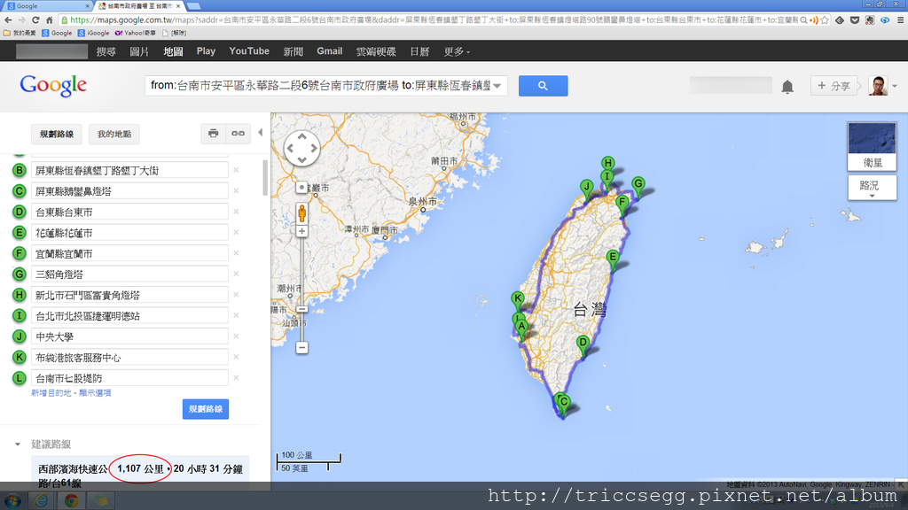
Task: Open 雲端硬碟 in the top bar
Action: coord(376,51)
